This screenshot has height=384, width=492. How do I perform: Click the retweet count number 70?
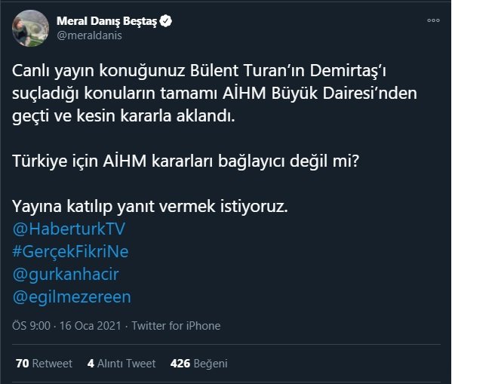tap(23, 364)
